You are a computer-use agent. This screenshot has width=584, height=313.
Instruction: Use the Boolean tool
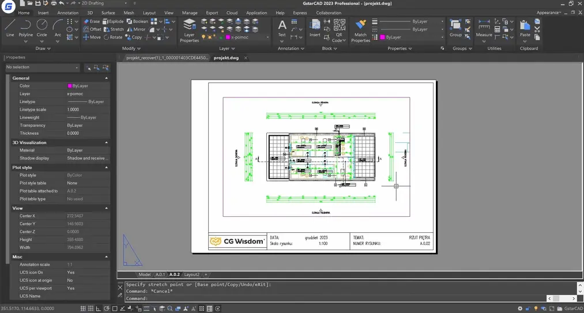(x=137, y=21)
